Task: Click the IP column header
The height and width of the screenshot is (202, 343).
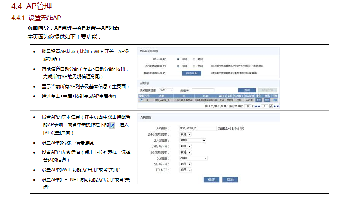Action: pos(184,96)
